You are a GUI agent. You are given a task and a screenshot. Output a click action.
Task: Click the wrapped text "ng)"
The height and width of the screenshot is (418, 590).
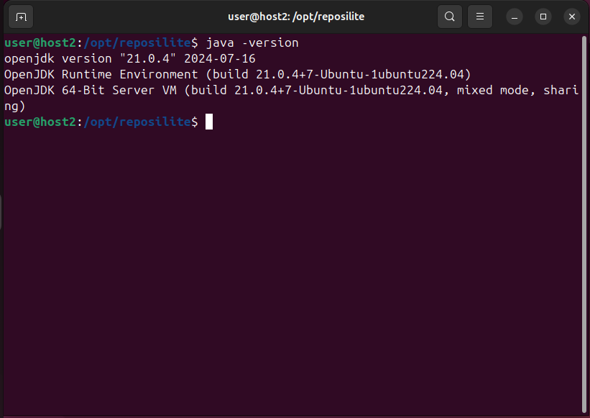click(x=14, y=106)
